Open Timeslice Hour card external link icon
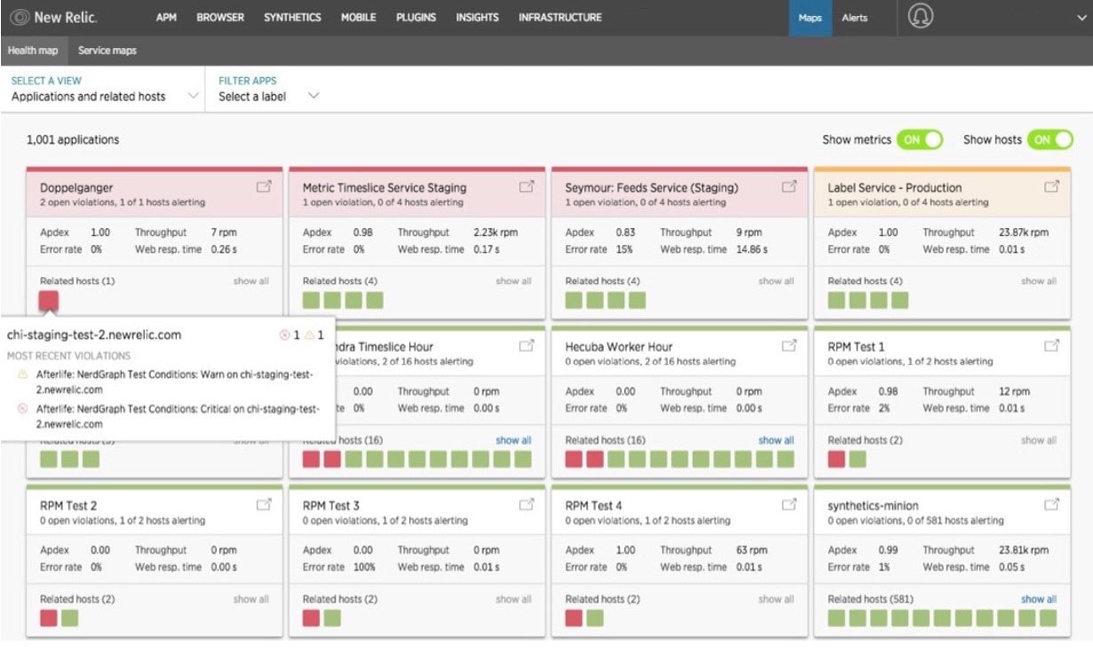Viewport: 1093px width, 649px height. coord(527,345)
